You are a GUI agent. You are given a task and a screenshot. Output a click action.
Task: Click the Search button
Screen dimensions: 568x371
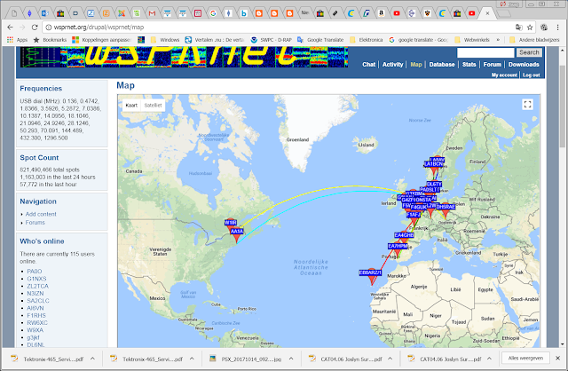tap(529, 52)
